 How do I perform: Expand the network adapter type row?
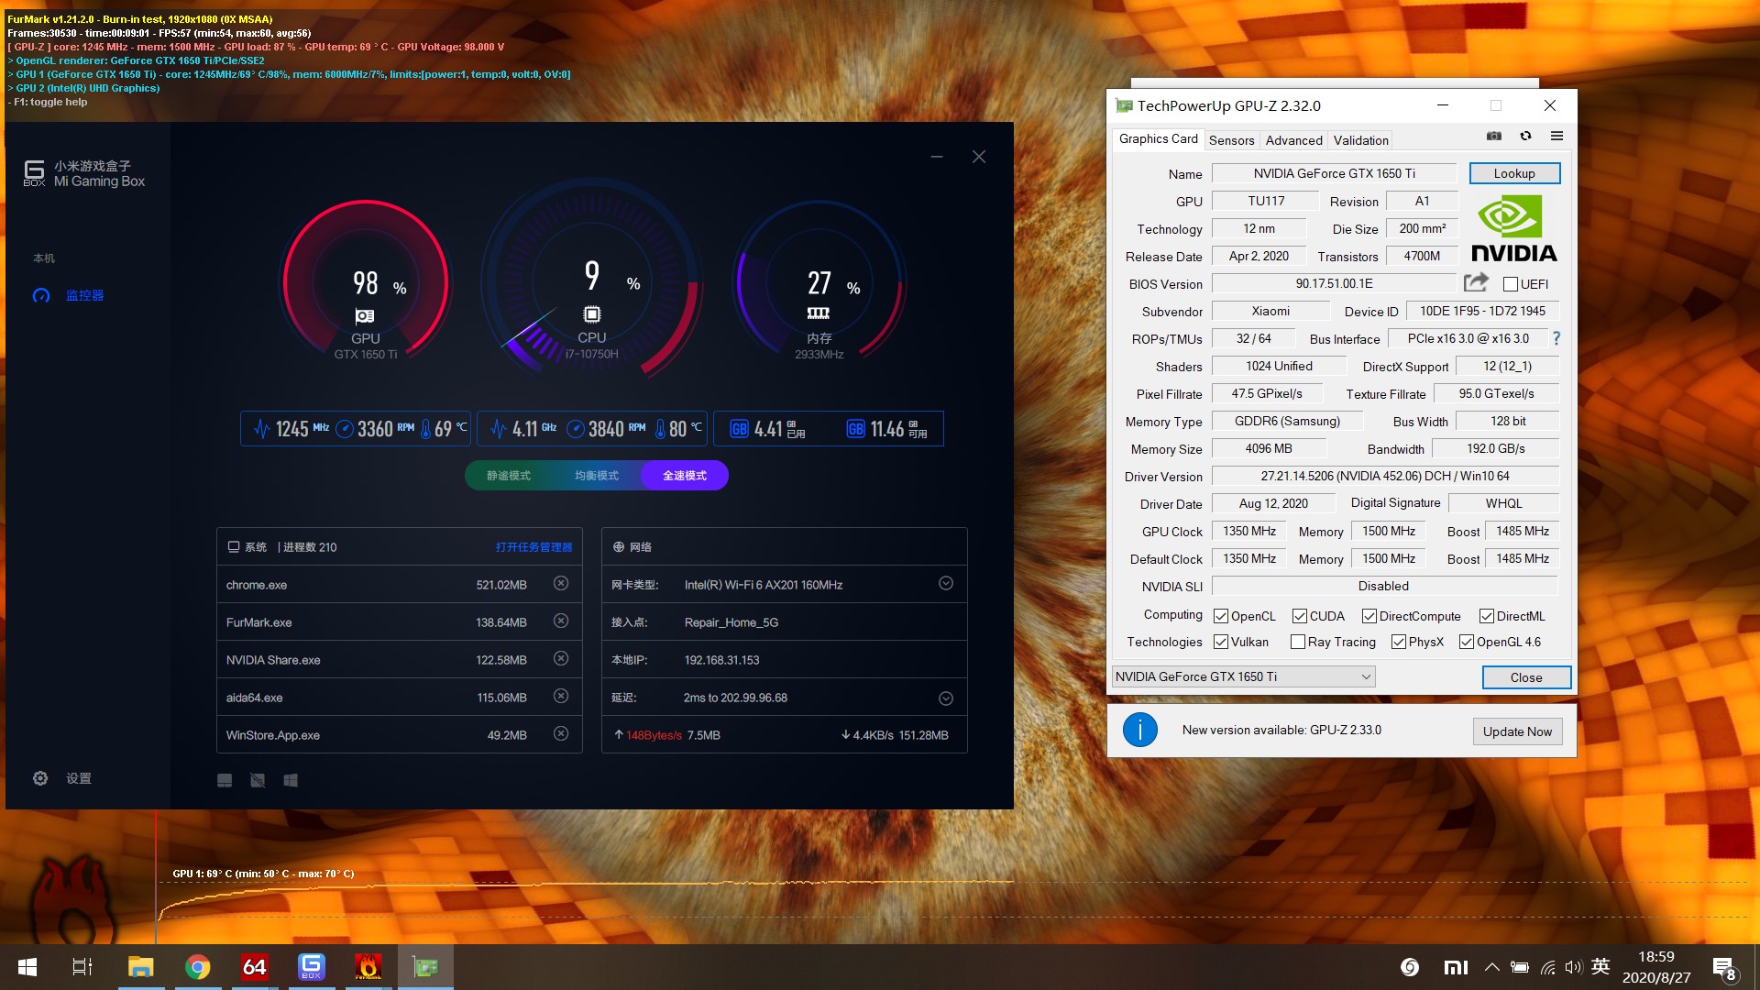[946, 584]
